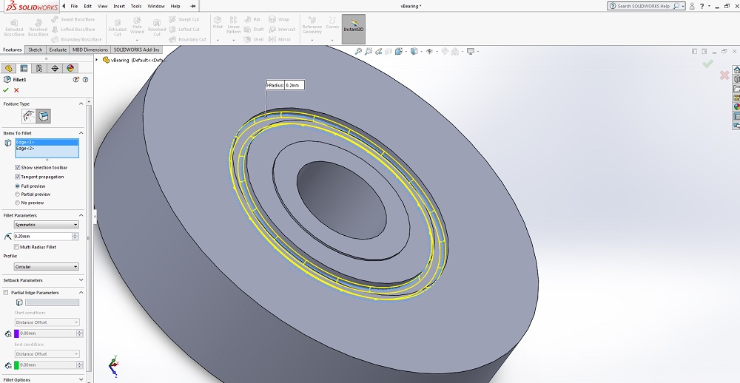Enable the Multi Radius Fillet checkbox
Viewport: 740px width, 383px height.
16,247
